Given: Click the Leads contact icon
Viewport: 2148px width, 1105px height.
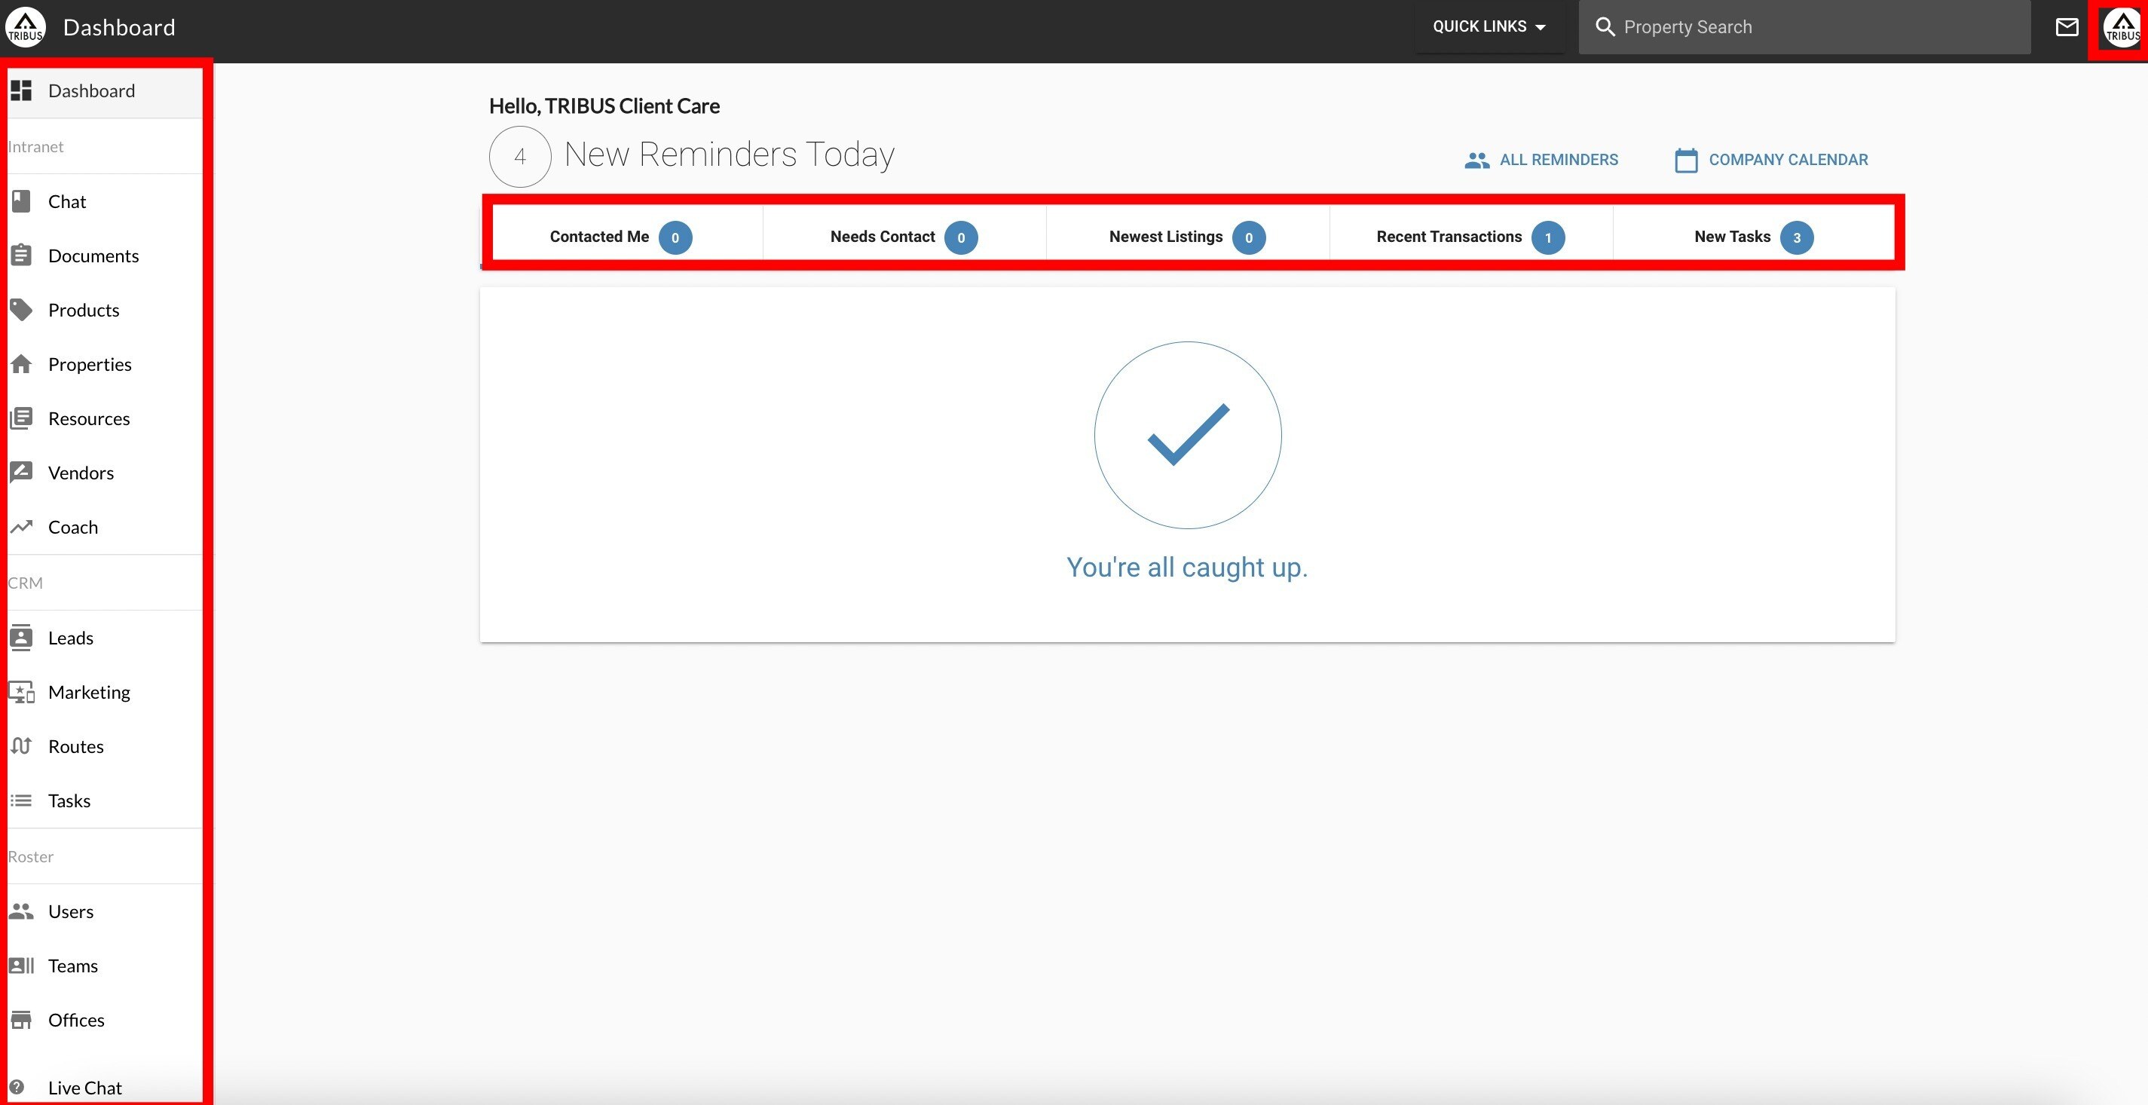Looking at the screenshot, I should point(21,637).
